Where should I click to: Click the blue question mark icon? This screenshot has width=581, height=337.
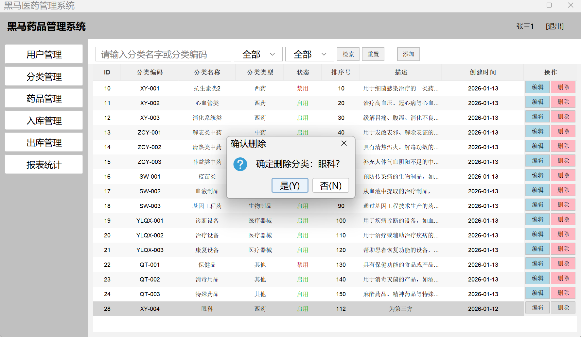pyautogui.click(x=240, y=164)
